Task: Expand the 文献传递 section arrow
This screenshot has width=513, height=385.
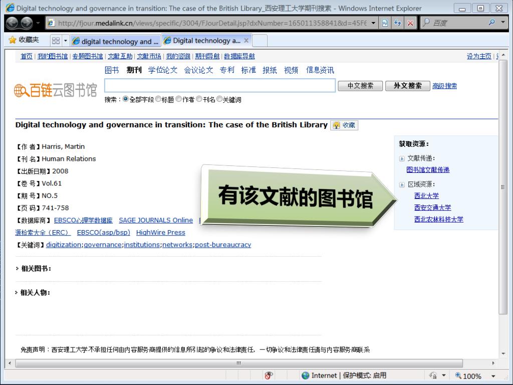Action: click(402, 159)
